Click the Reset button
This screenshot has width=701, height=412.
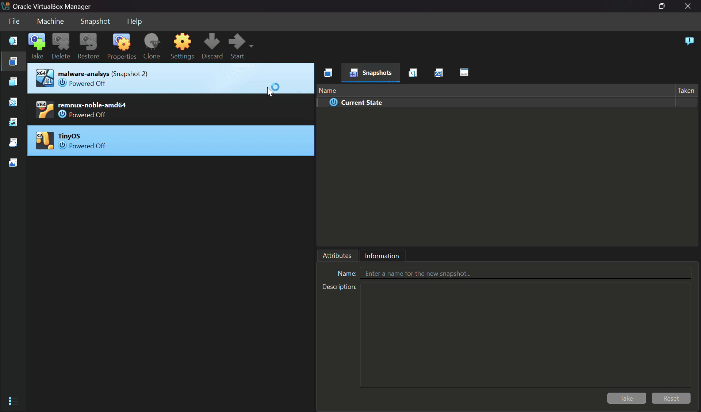coord(671,398)
